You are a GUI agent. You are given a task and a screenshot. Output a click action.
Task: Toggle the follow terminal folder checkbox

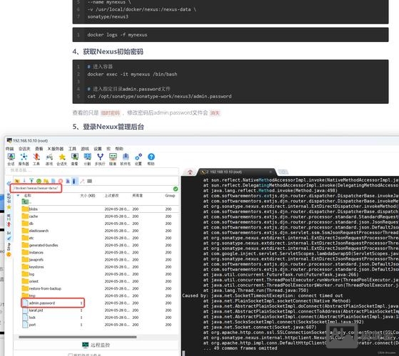click(70, 355)
